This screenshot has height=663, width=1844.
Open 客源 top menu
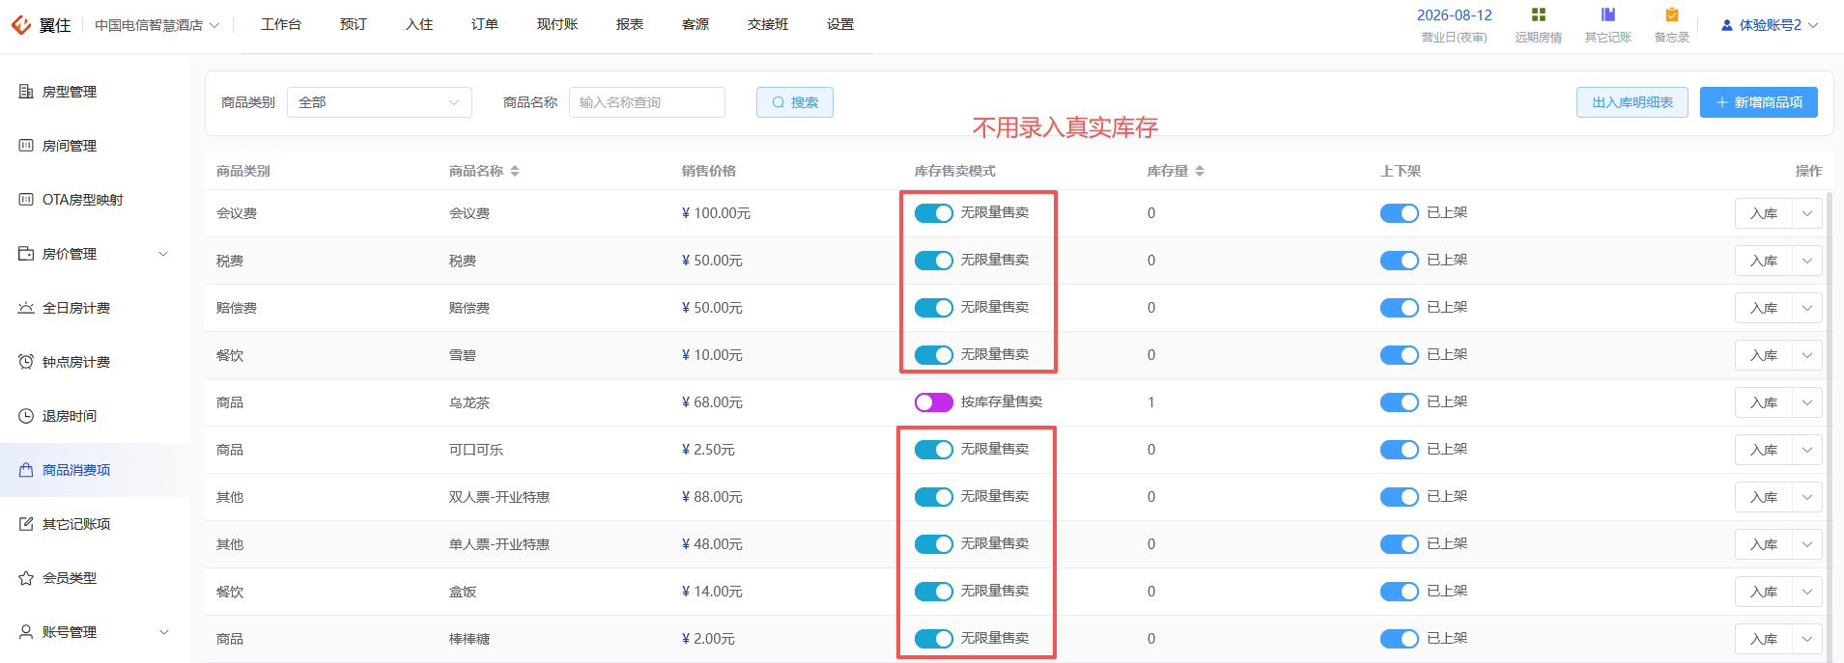point(695,24)
